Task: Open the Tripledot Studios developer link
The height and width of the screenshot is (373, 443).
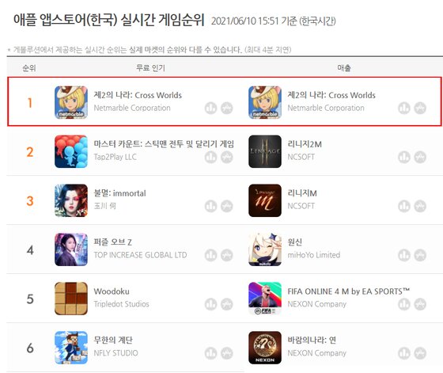Action: (x=121, y=304)
